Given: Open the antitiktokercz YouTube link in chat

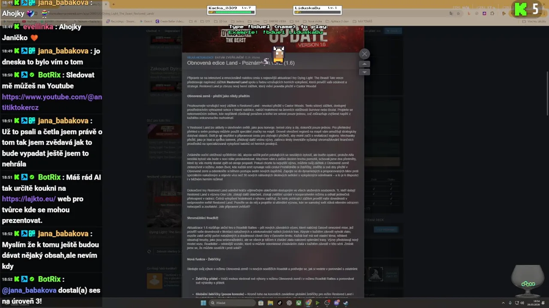Looking at the screenshot, I should point(52,102).
